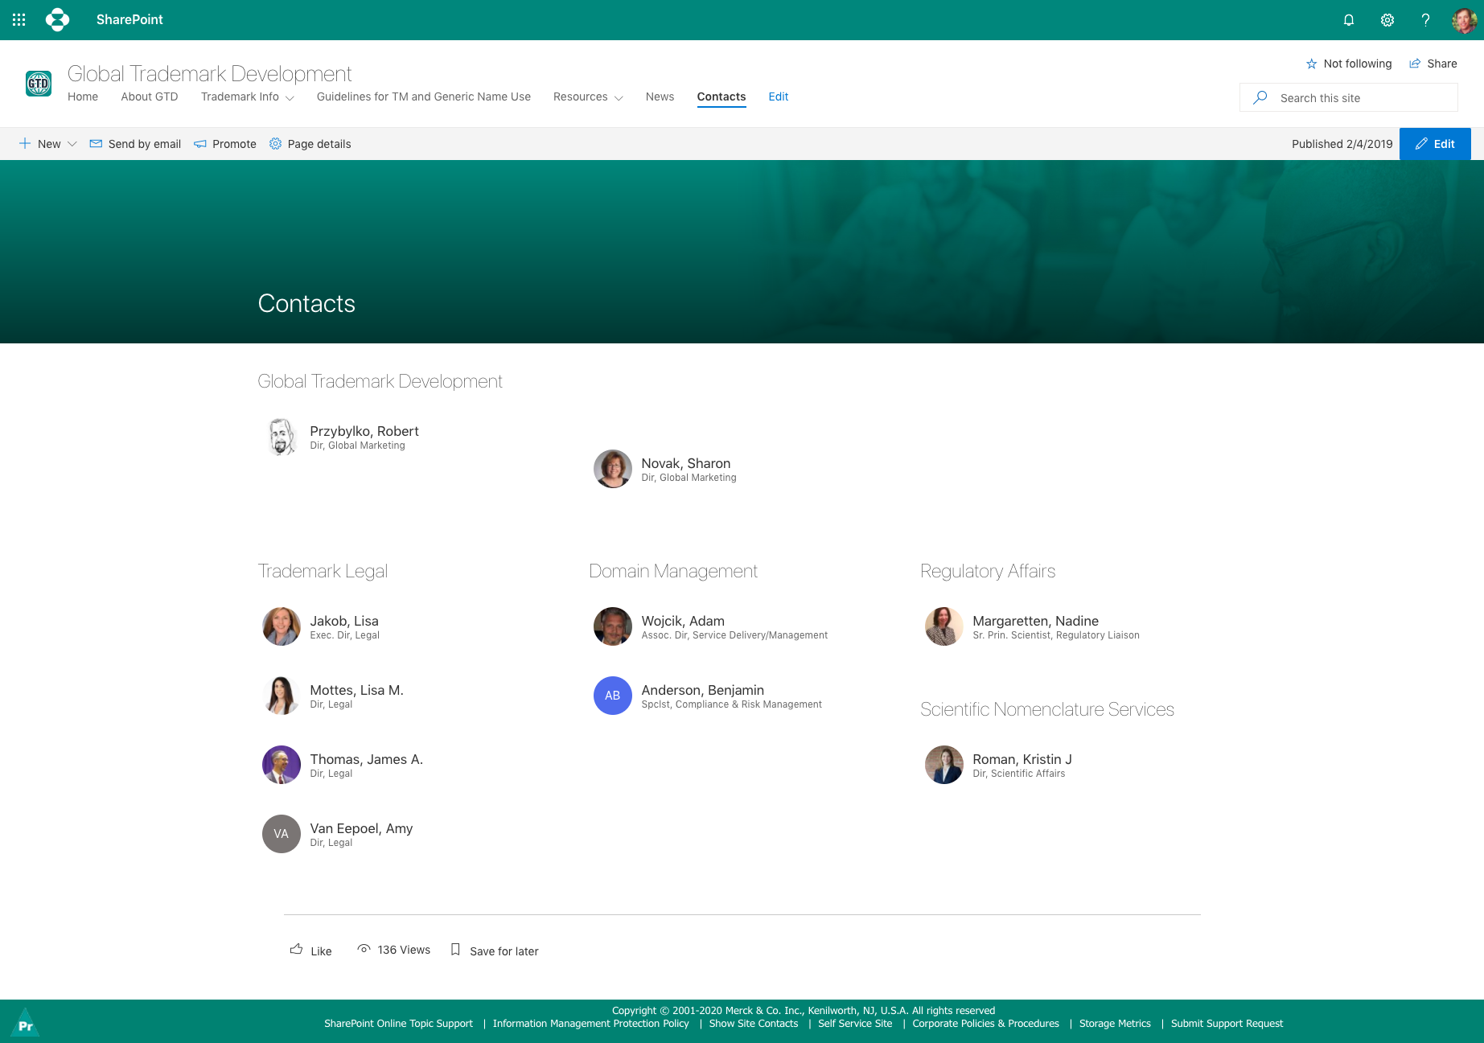Expand the Trademark Info navigation menu
The width and height of the screenshot is (1484, 1043).
(x=247, y=96)
